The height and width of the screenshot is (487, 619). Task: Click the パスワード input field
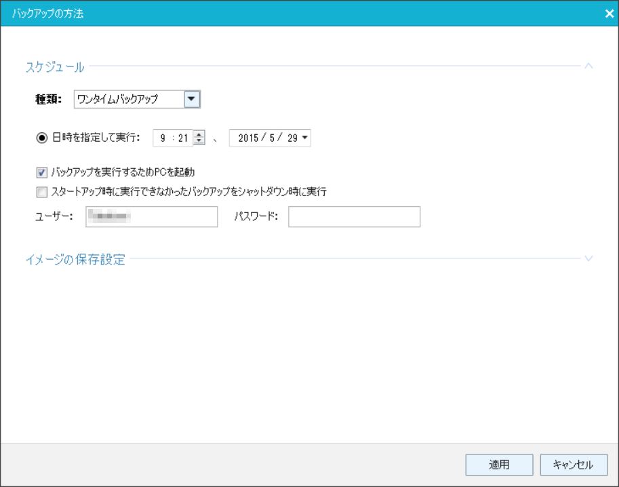(x=354, y=216)
